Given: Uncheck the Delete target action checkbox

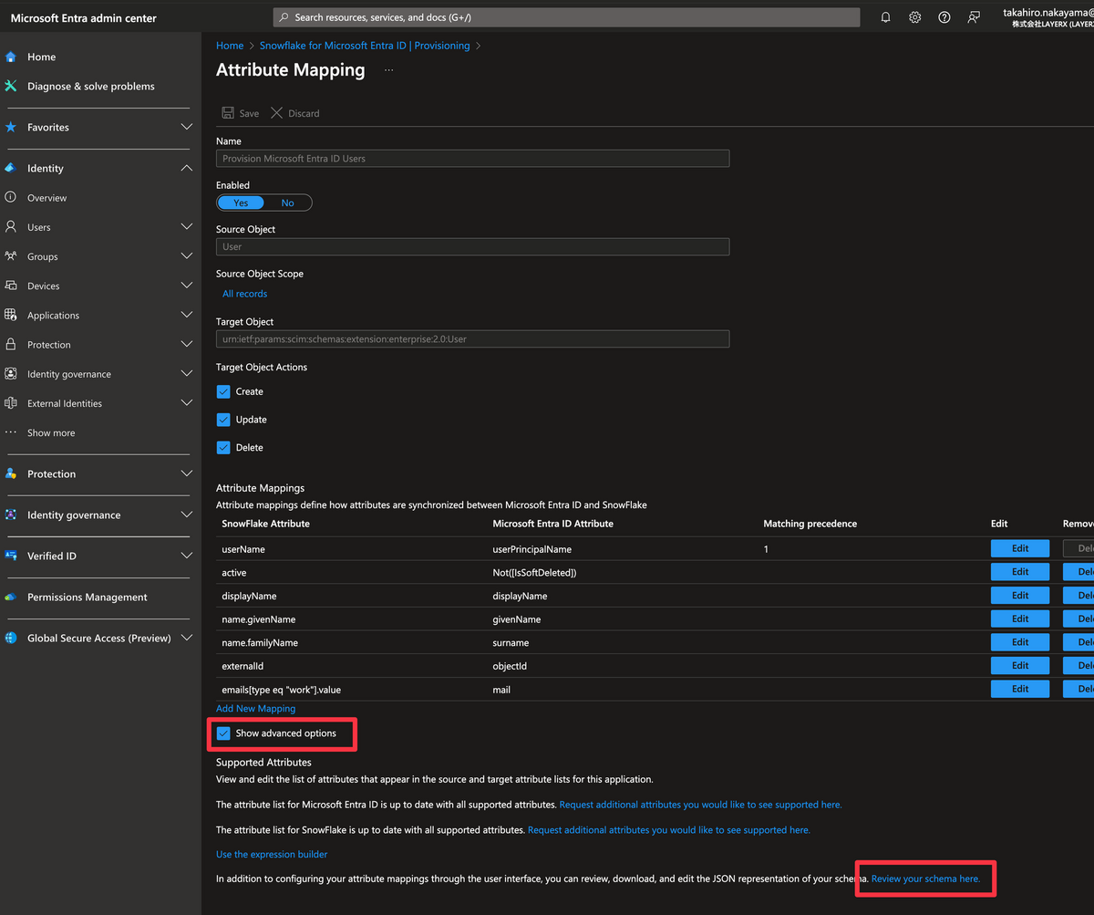Looking at the screenshot, I should [223, 448].
